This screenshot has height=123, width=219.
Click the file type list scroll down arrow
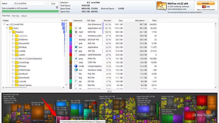click(216, 87)
